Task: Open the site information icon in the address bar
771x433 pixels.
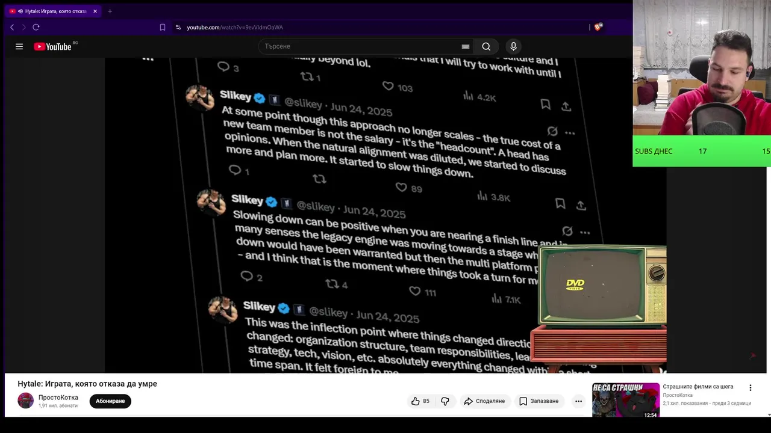Action: [x=178, y=27]
